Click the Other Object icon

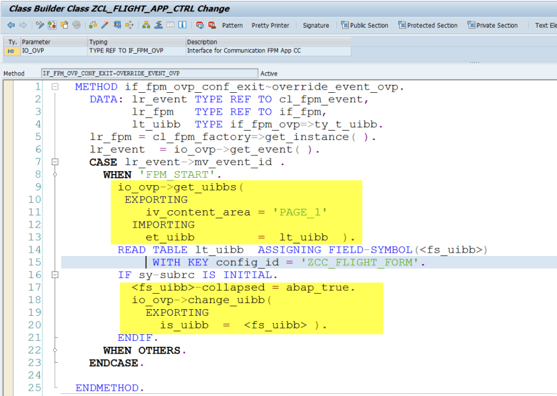click(x=64, y=25)
